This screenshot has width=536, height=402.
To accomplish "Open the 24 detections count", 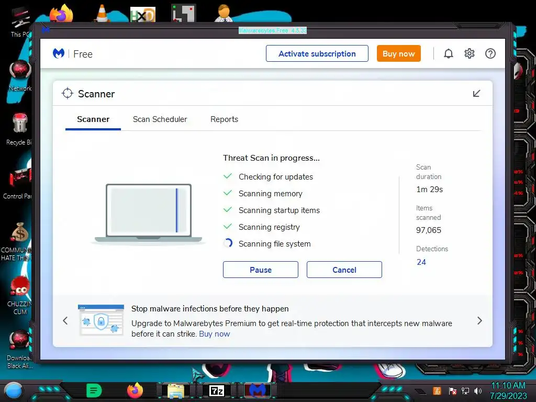I will pos(421,262).
